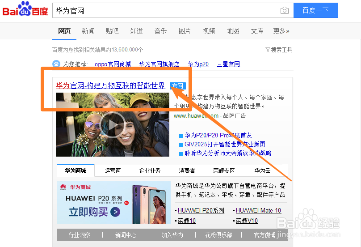
Task: Open the 视频 tab
Action: 209,31
